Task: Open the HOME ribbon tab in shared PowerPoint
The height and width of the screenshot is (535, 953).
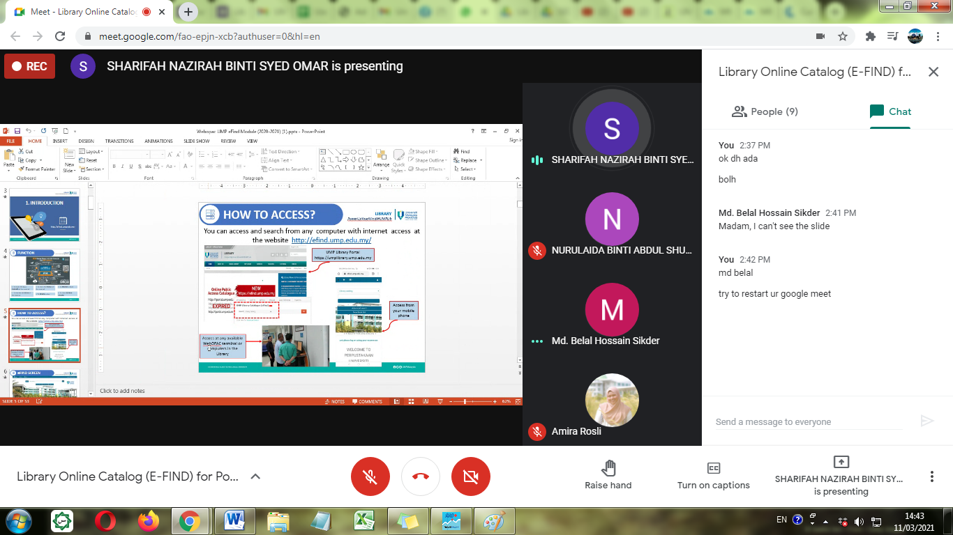Action: [x=35, y=141]
